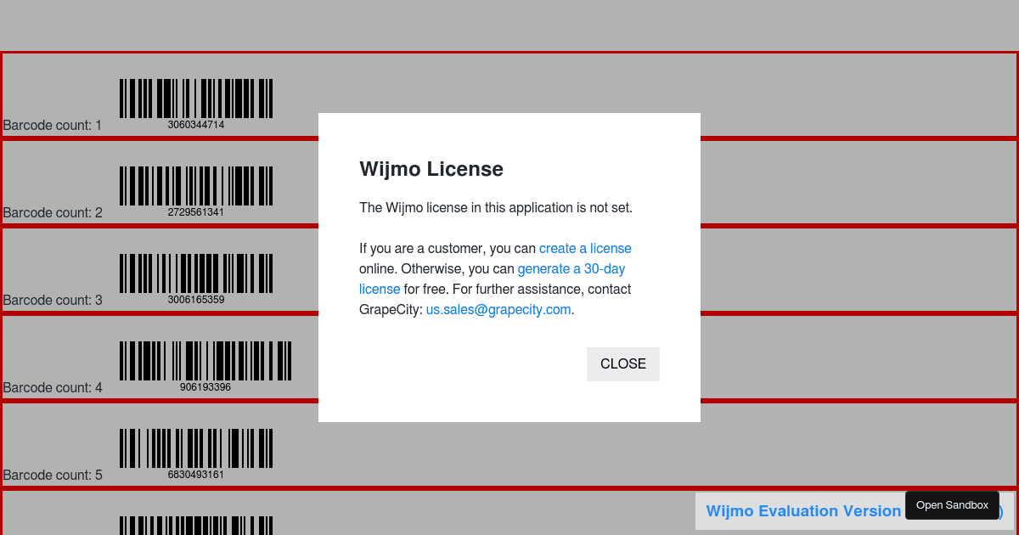The image size is (1019, 535).
Task: Click the license not set message
Action: pos(496,208)
